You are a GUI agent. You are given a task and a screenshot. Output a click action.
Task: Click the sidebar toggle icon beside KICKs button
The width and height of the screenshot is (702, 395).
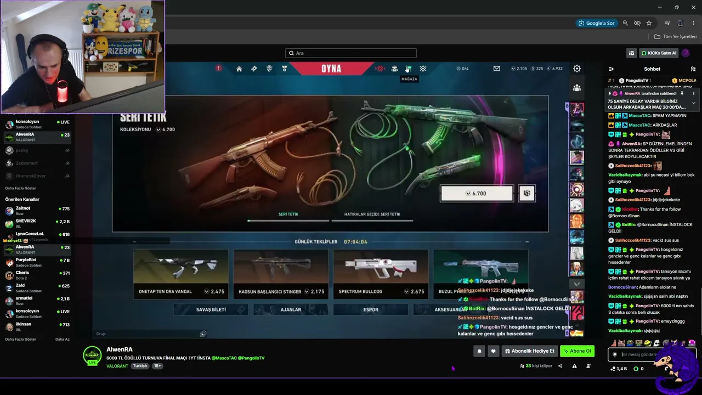pos(631,53)
